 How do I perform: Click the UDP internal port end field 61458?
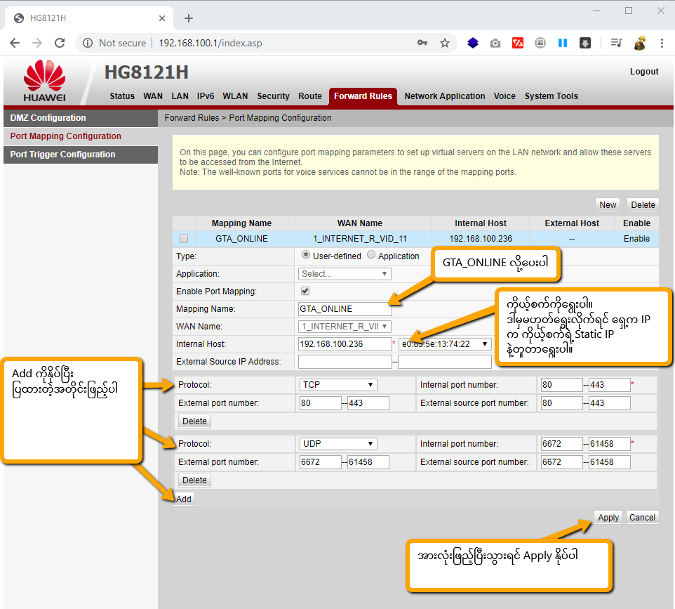click(610, 444)
